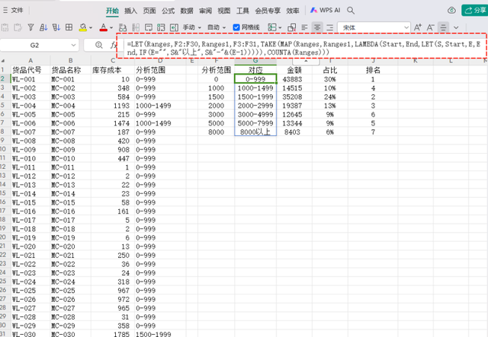Switch to the 数据 tab
Screen dimensions: 488x337
(x=187, y=11)
